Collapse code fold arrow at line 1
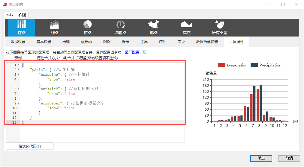Screen dimensions: 304x167 pyautogui.click(x=18, y=65)
